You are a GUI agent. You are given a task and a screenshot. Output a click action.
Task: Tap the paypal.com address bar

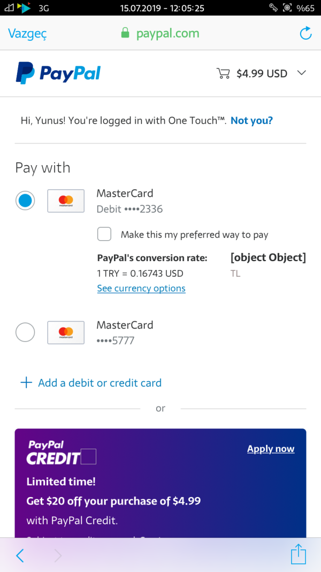[x=167, y=34]
